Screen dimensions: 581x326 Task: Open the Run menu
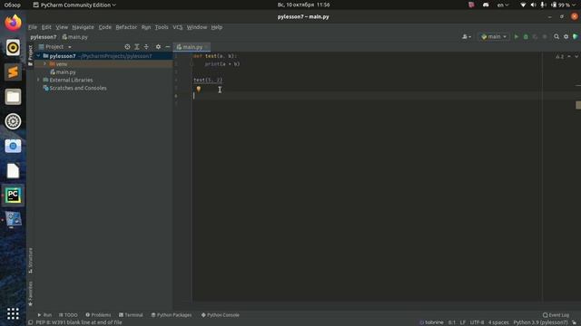146,27
